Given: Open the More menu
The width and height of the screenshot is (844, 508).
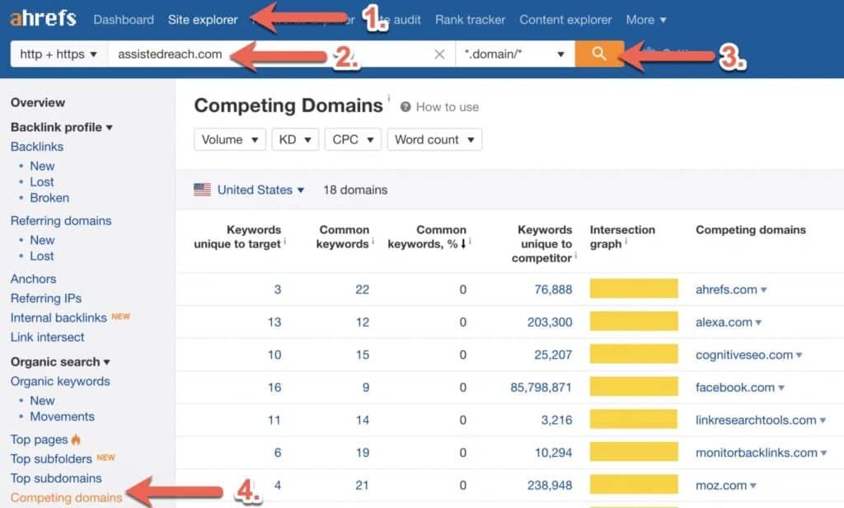Looking at the screenshot, I should pyautogui.click(x=645, y=19).
